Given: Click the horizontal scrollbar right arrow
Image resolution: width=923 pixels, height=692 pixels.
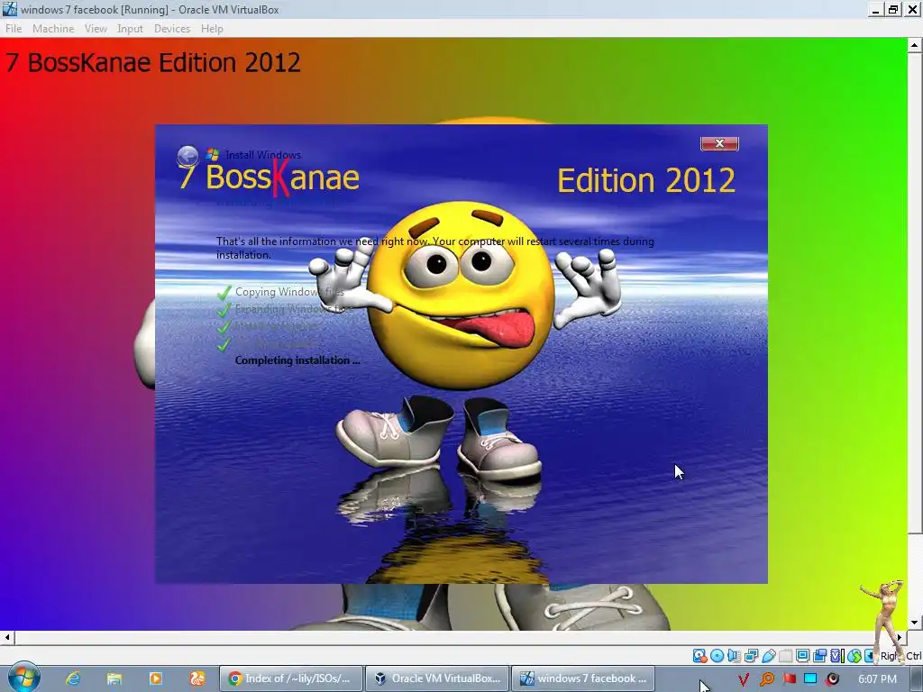Looking at the screenshot, I should tap(900, 637).
